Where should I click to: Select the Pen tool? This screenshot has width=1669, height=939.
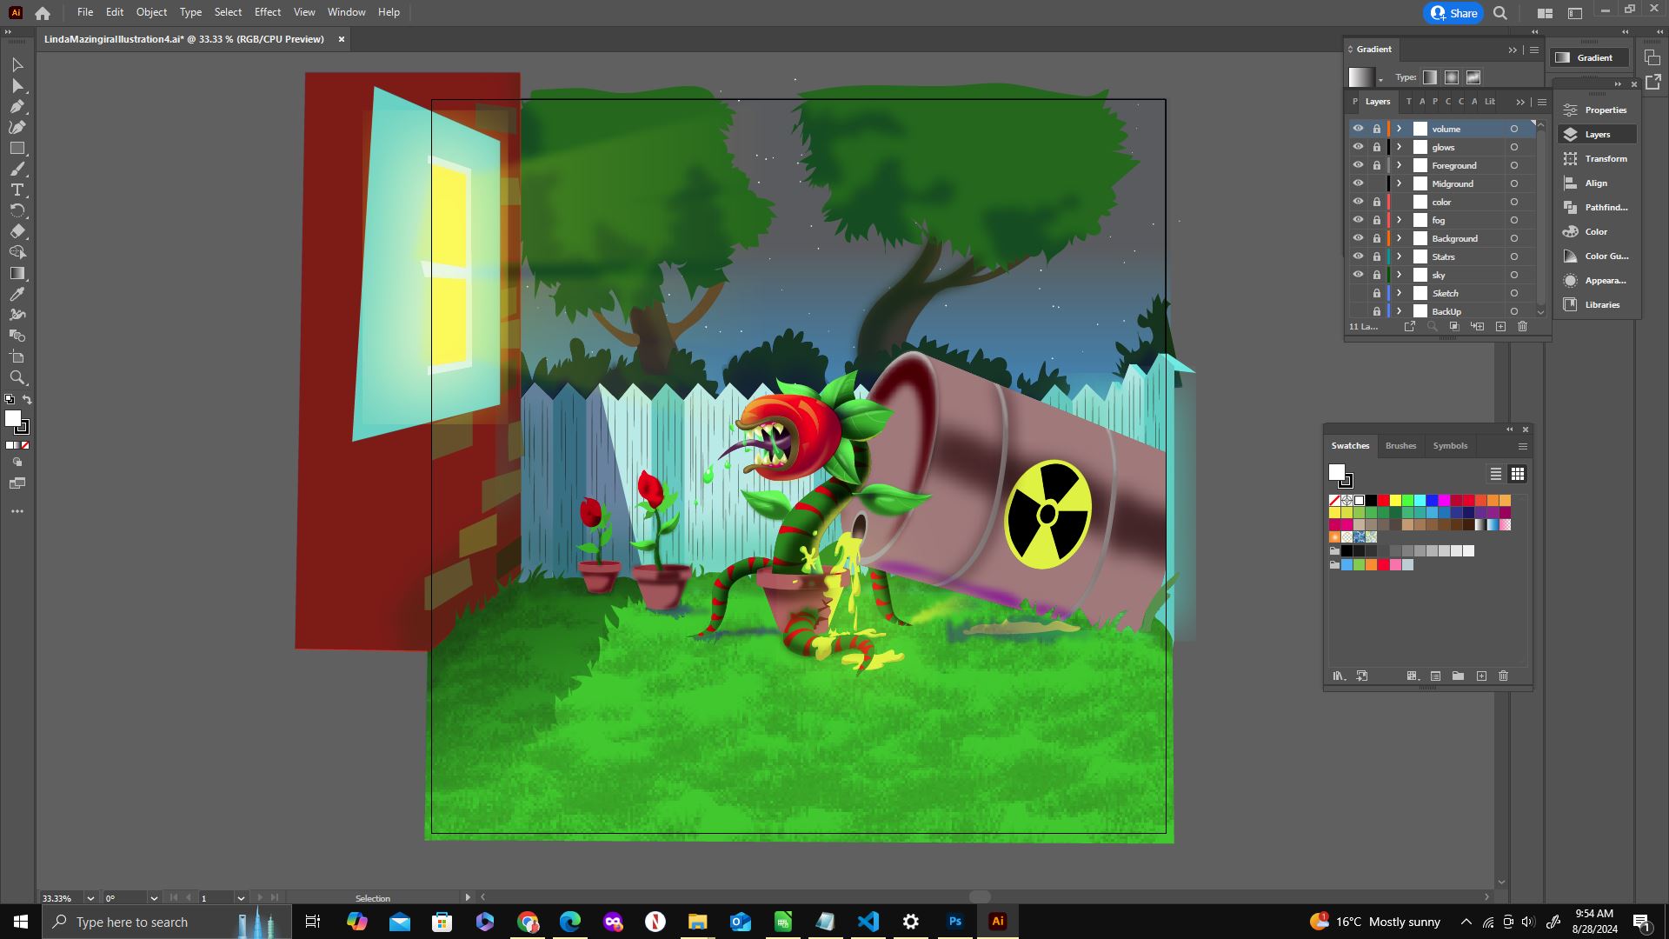(17, 107)
